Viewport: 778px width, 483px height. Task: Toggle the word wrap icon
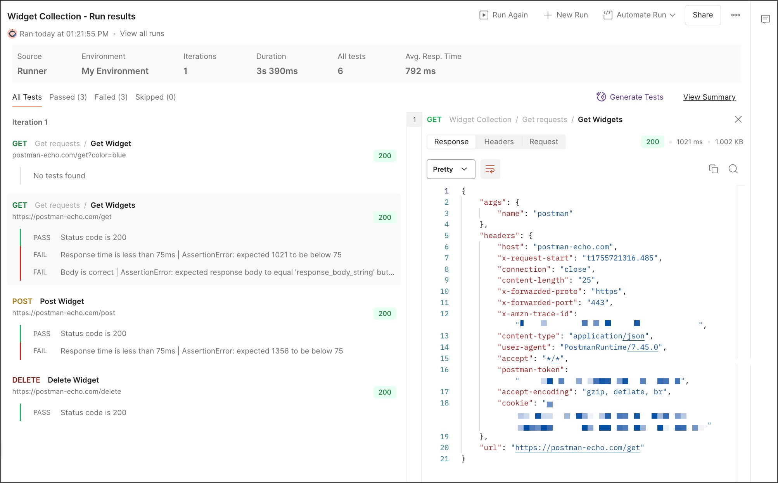coord(490,169)
